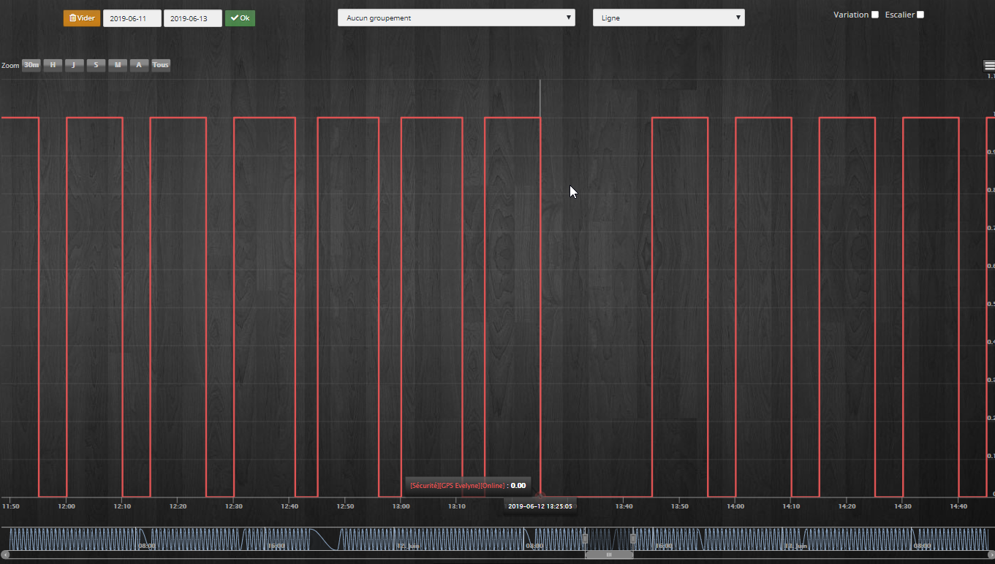Set zoom to M (month)
The width and height of the screenshot is (995, 564).
tap(118, 65)
